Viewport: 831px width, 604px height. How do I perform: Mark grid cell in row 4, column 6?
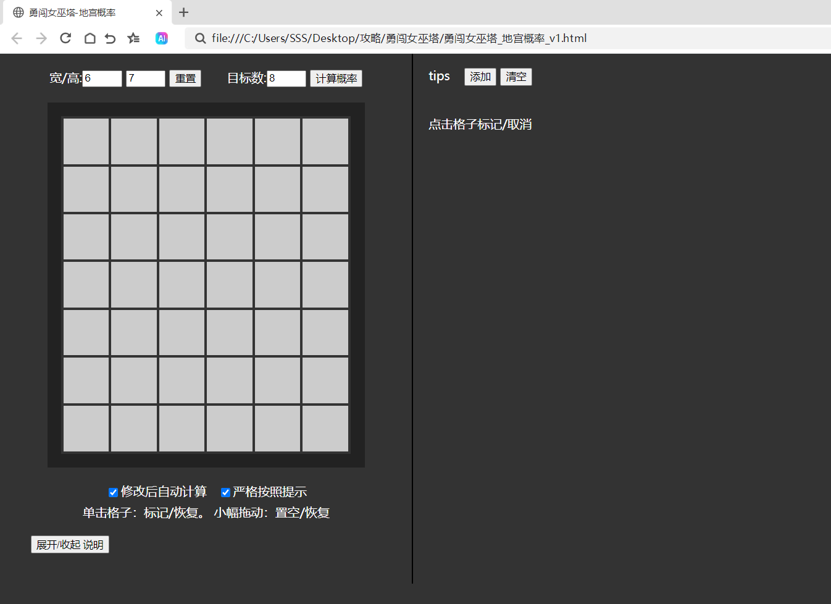(325, 285)
